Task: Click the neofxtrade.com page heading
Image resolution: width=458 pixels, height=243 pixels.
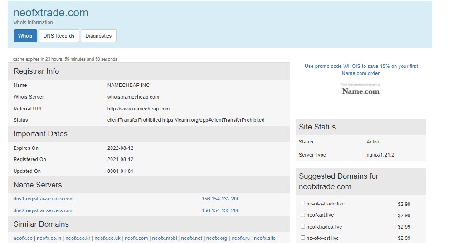Action: tap(51, 13)
